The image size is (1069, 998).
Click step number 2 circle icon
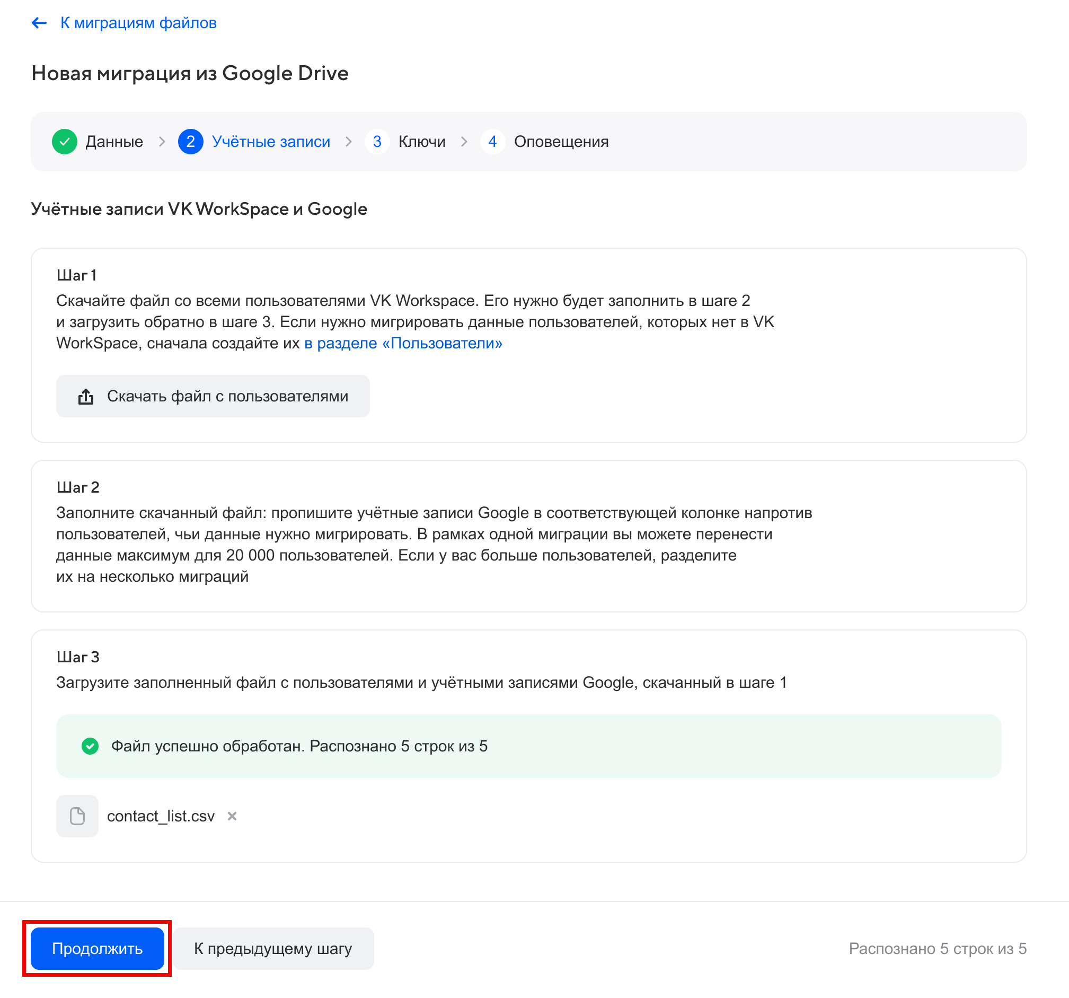(190, 141)
